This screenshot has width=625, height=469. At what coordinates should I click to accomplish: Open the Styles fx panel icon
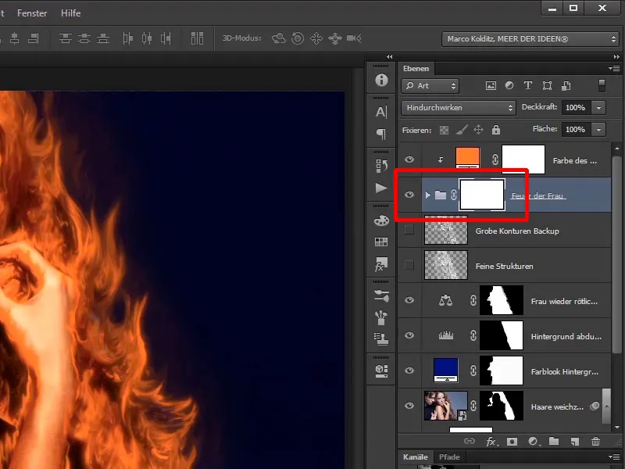[x=381, y=264]
